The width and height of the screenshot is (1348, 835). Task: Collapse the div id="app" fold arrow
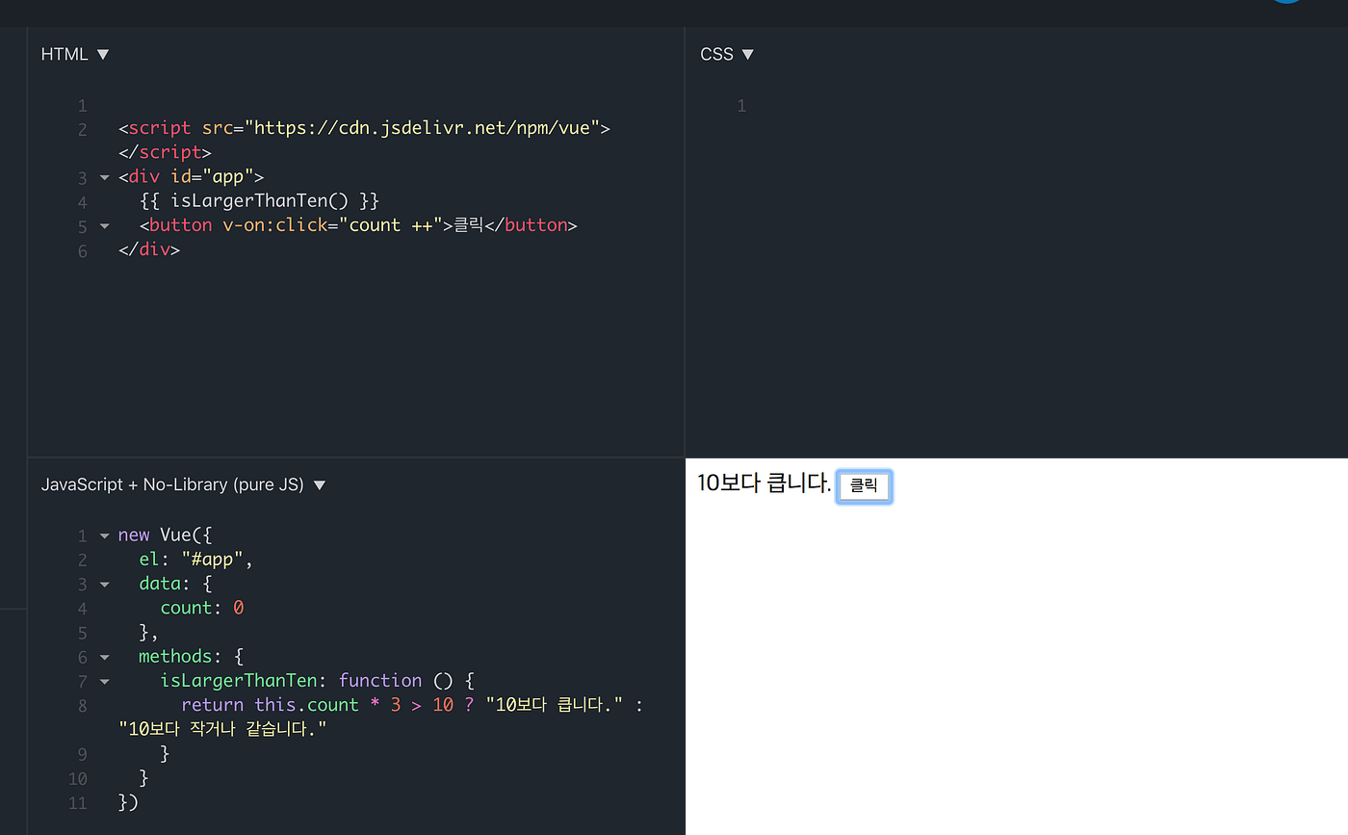[x=105, y=177]
